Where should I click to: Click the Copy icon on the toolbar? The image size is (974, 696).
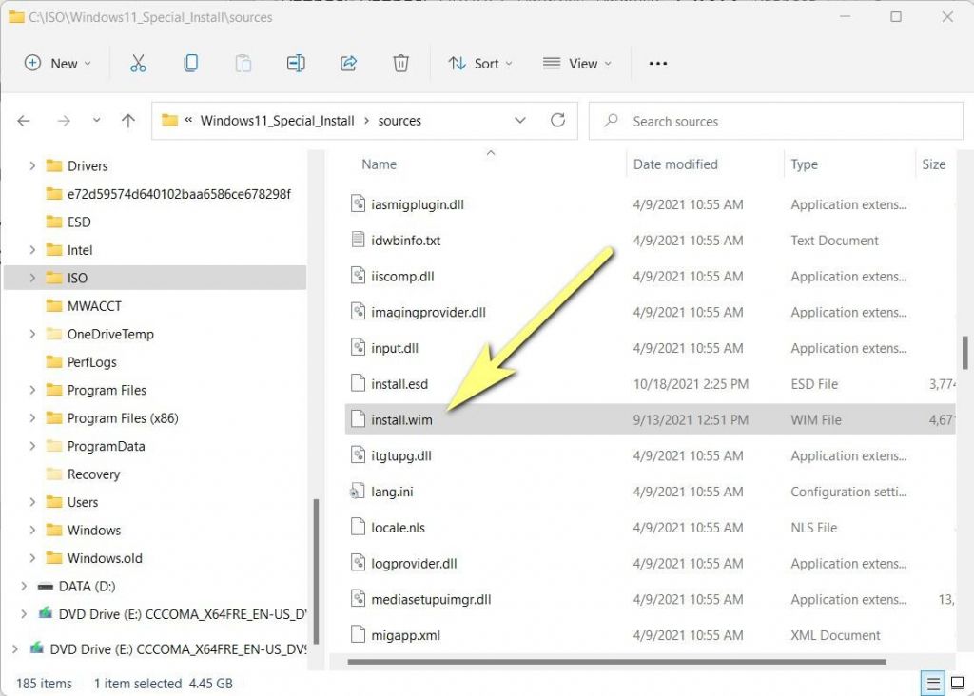click(190, 63)
